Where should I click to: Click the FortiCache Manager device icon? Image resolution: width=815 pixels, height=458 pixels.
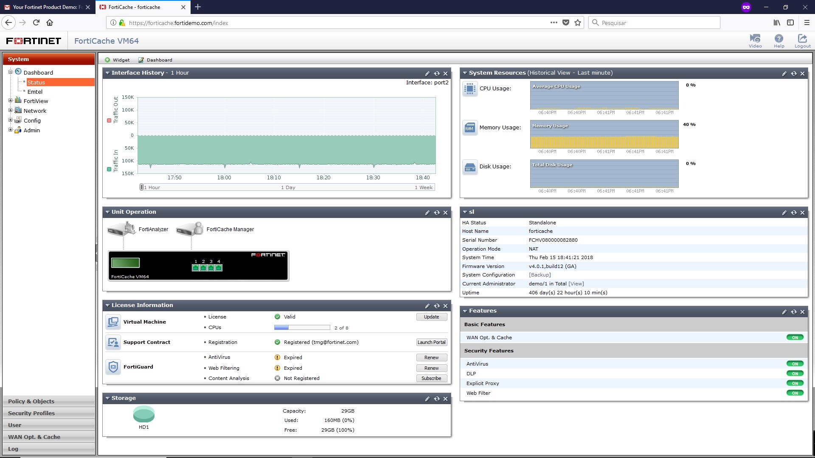pyautogui.click(x=190, y=229)
